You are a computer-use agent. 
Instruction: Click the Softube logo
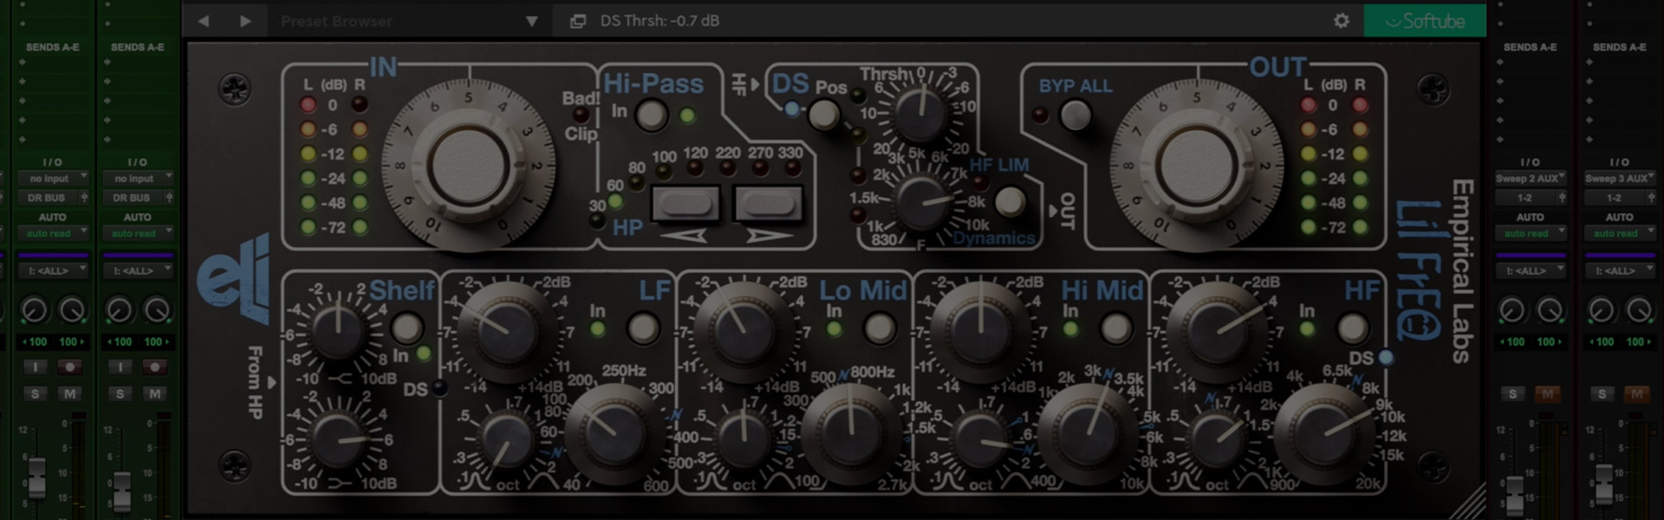(x=1425, y=21)
